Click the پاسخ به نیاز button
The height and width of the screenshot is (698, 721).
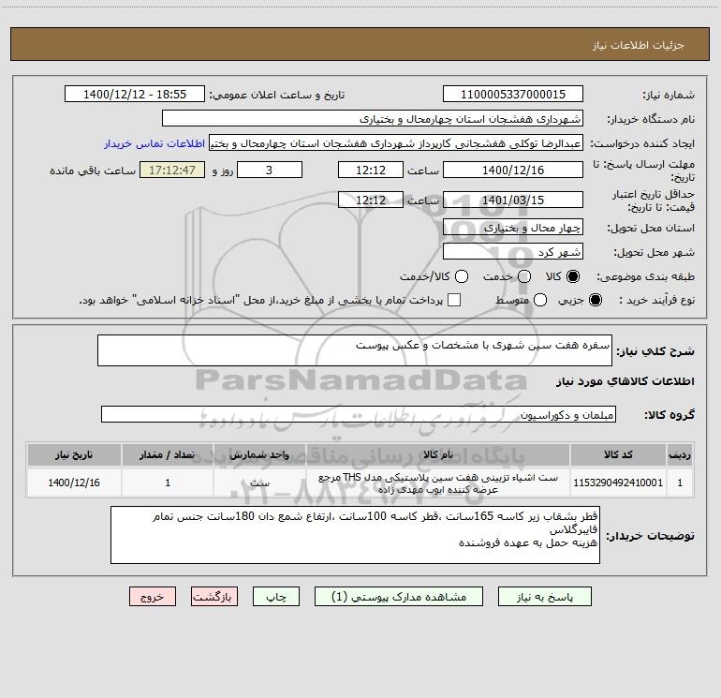click(x=545, y=597)
